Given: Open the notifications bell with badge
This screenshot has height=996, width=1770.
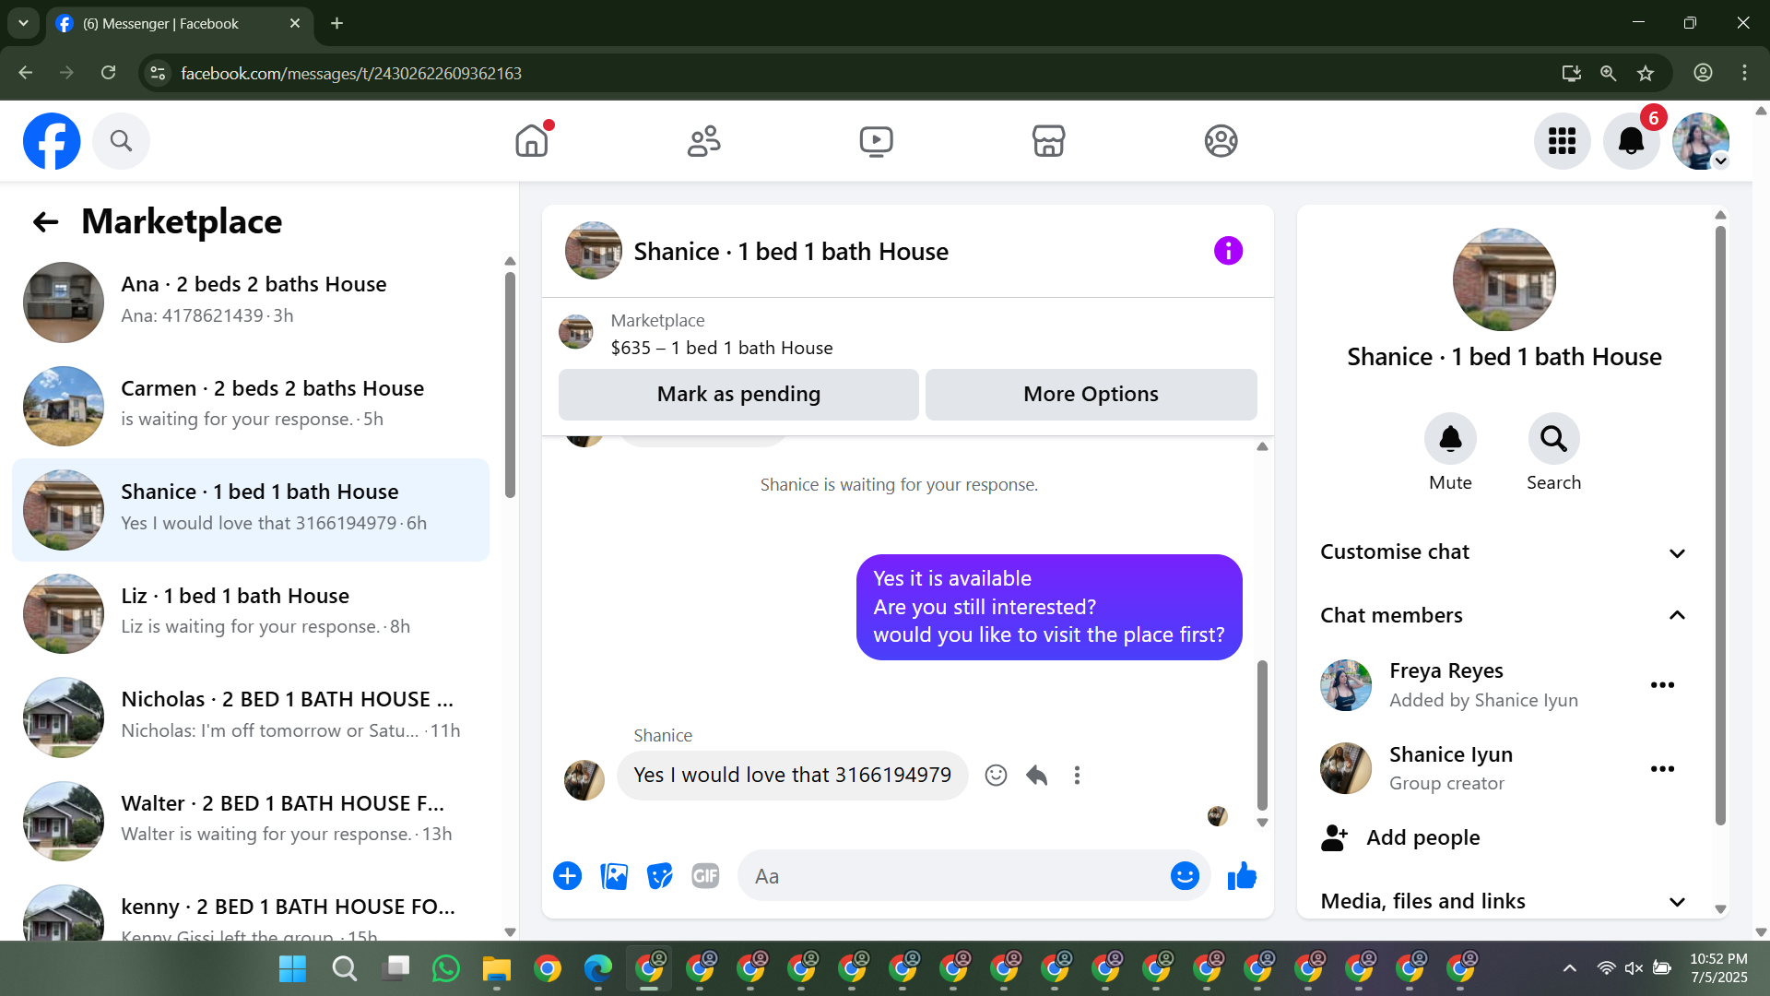Looking at the screenshot, I should [1631, 141].
